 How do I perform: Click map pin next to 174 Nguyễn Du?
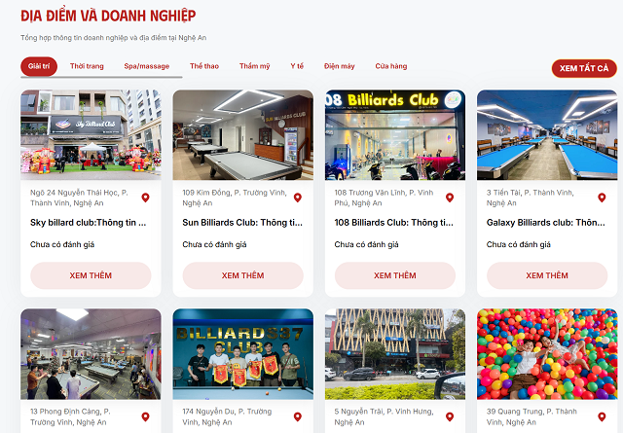click(298, 416)
